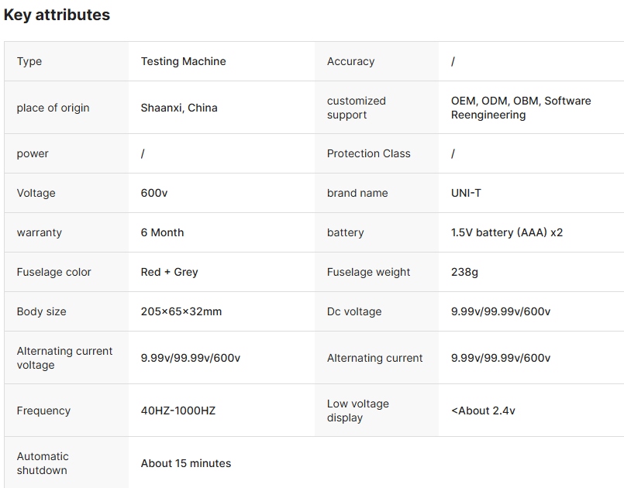Click the About 15 minutes shutdown value
This screenshot has height=488, width=624.
click(186, 463)
